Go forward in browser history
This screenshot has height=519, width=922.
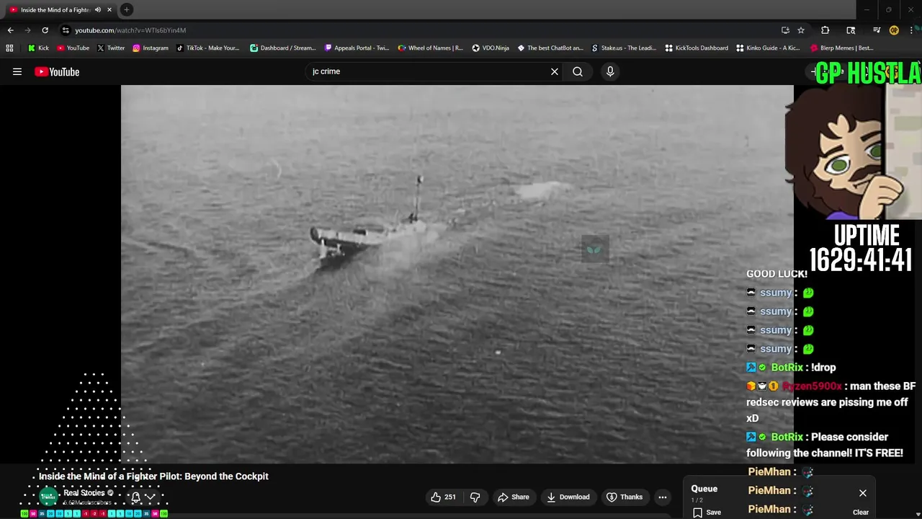point(27,30)
